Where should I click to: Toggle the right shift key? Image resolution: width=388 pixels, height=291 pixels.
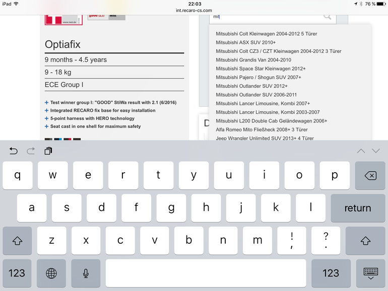366,241
